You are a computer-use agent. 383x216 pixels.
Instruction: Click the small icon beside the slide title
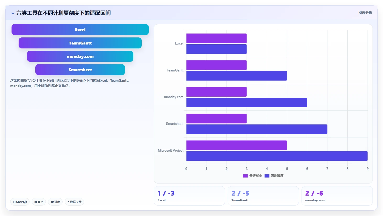(x=12, y=13)
